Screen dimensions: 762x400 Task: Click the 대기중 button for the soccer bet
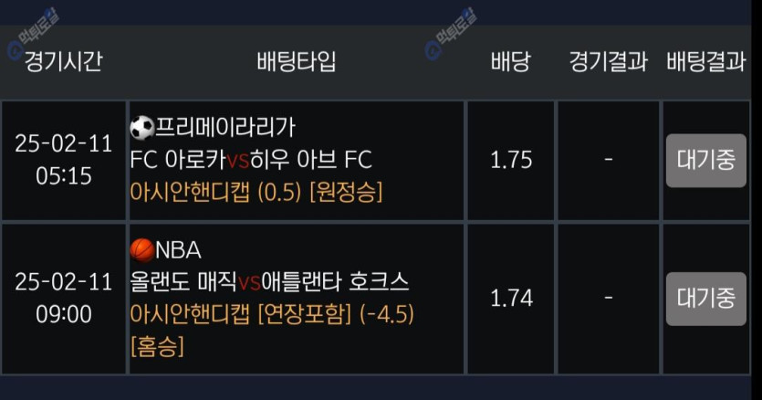[x=705, y=160]
